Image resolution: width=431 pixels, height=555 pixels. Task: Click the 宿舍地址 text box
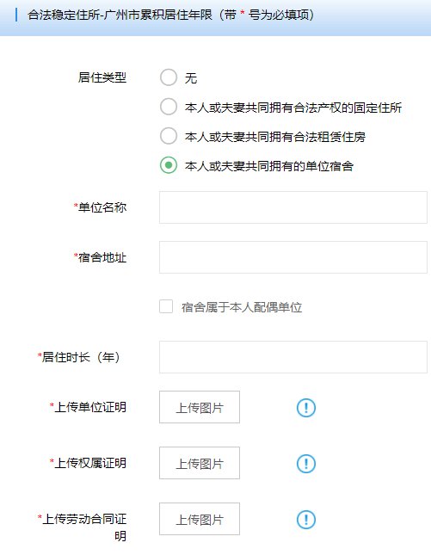pos(293,257)
